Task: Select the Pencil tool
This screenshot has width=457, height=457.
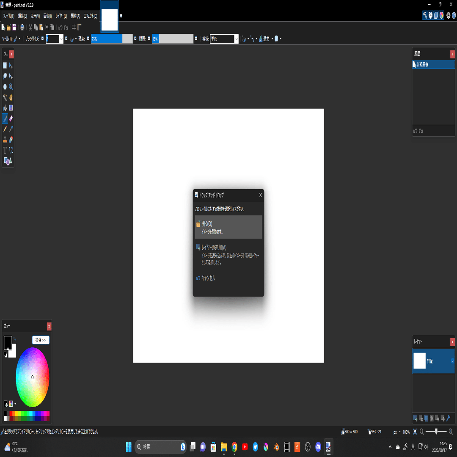Action: [x=5, y=129]
